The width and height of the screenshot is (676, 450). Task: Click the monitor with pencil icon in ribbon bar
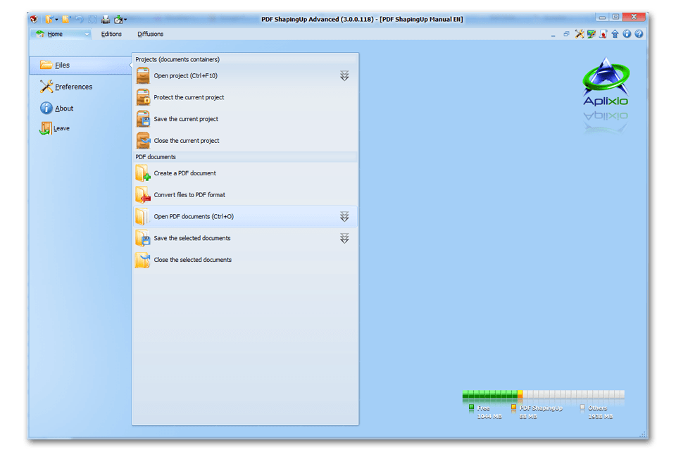[591, 34]
